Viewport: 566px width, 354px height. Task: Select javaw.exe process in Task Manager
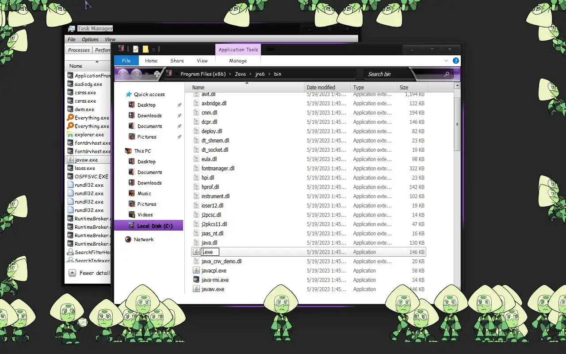tap(88, 160)
